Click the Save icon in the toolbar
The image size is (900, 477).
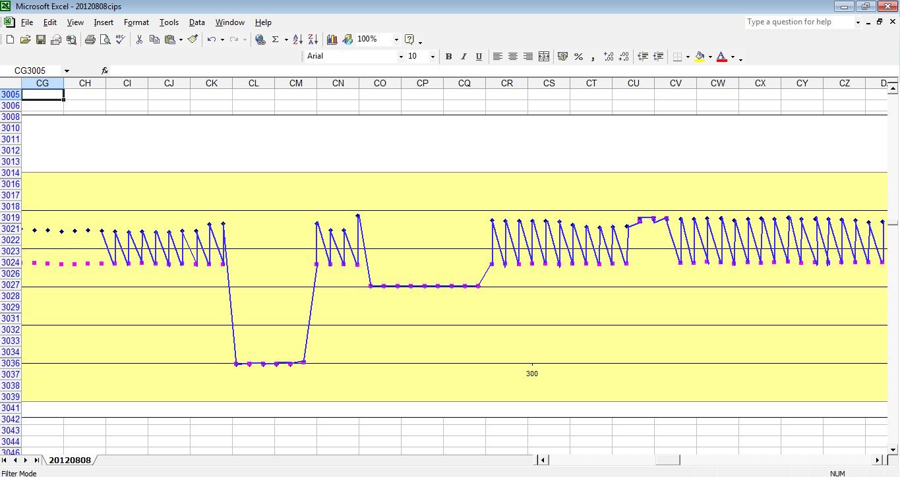pyautogui.click(x=41, y=40)
